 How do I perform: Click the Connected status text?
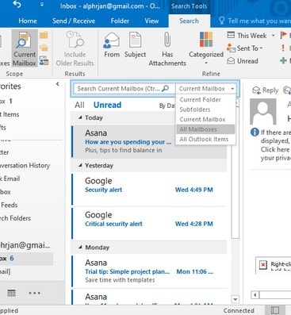[239, 310]
